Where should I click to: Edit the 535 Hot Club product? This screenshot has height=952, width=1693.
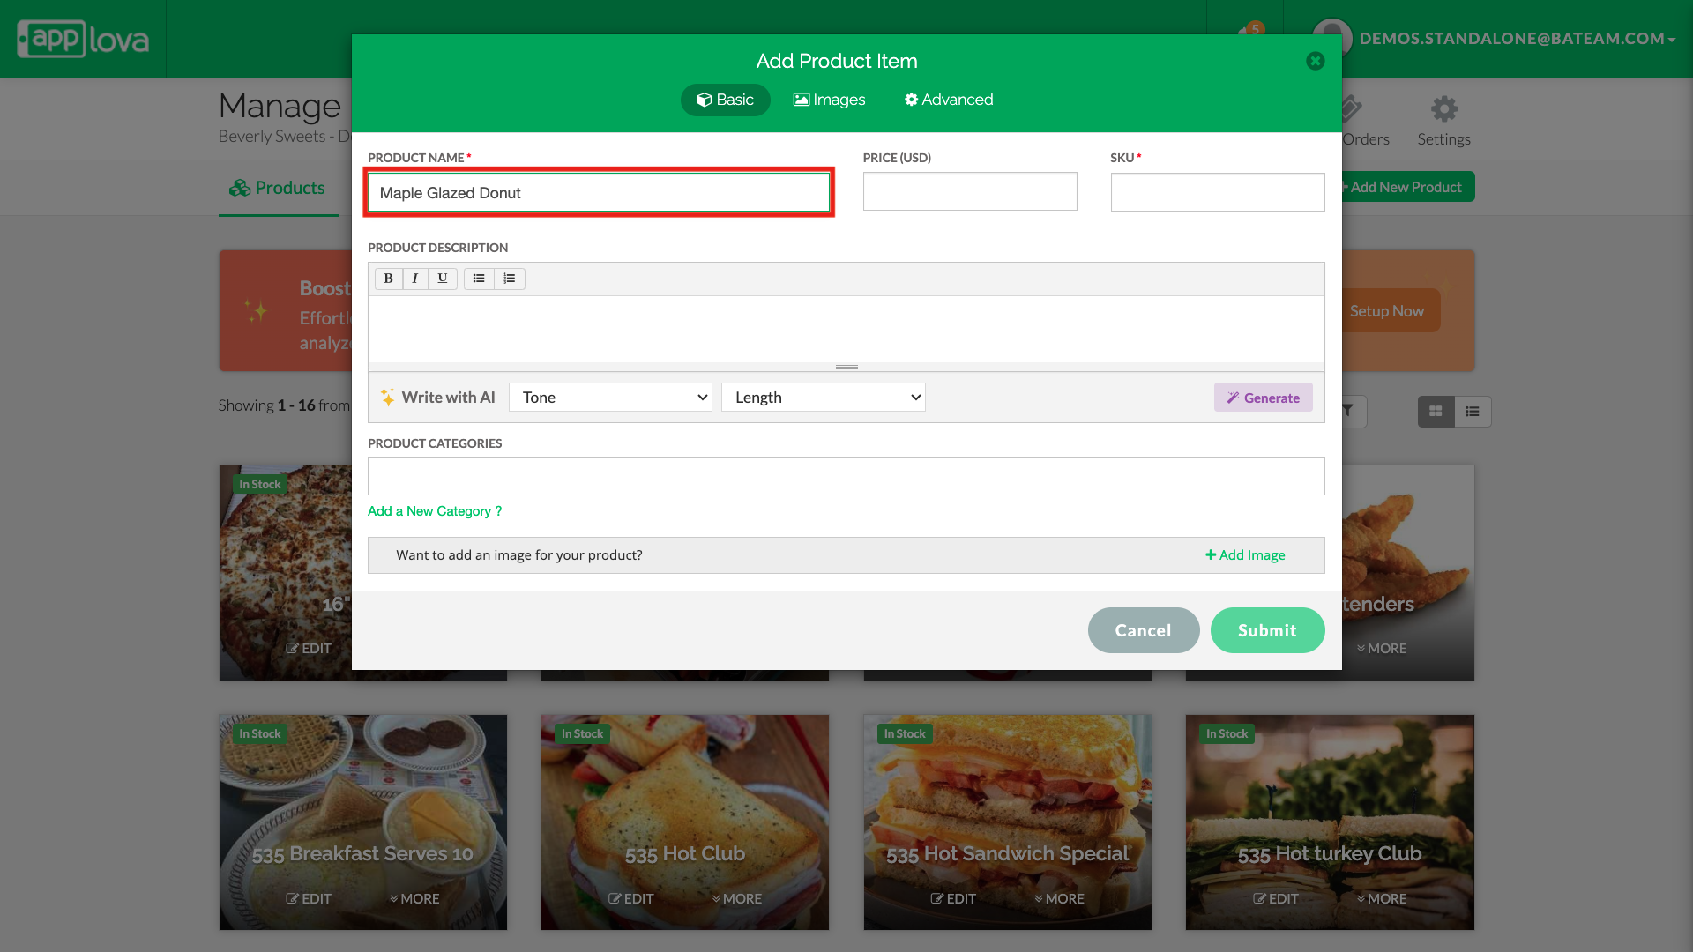631,899
